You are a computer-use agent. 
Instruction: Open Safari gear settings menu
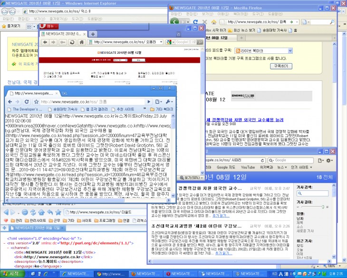click(329, 160)
